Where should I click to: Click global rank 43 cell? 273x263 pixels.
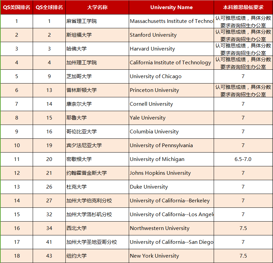(x=49, y=256)
